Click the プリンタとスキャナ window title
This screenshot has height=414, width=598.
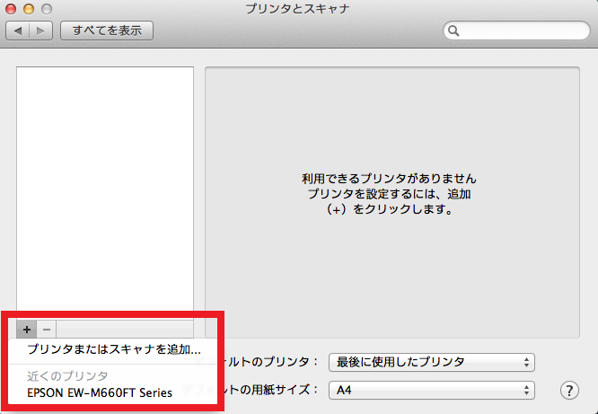(297, 9)
